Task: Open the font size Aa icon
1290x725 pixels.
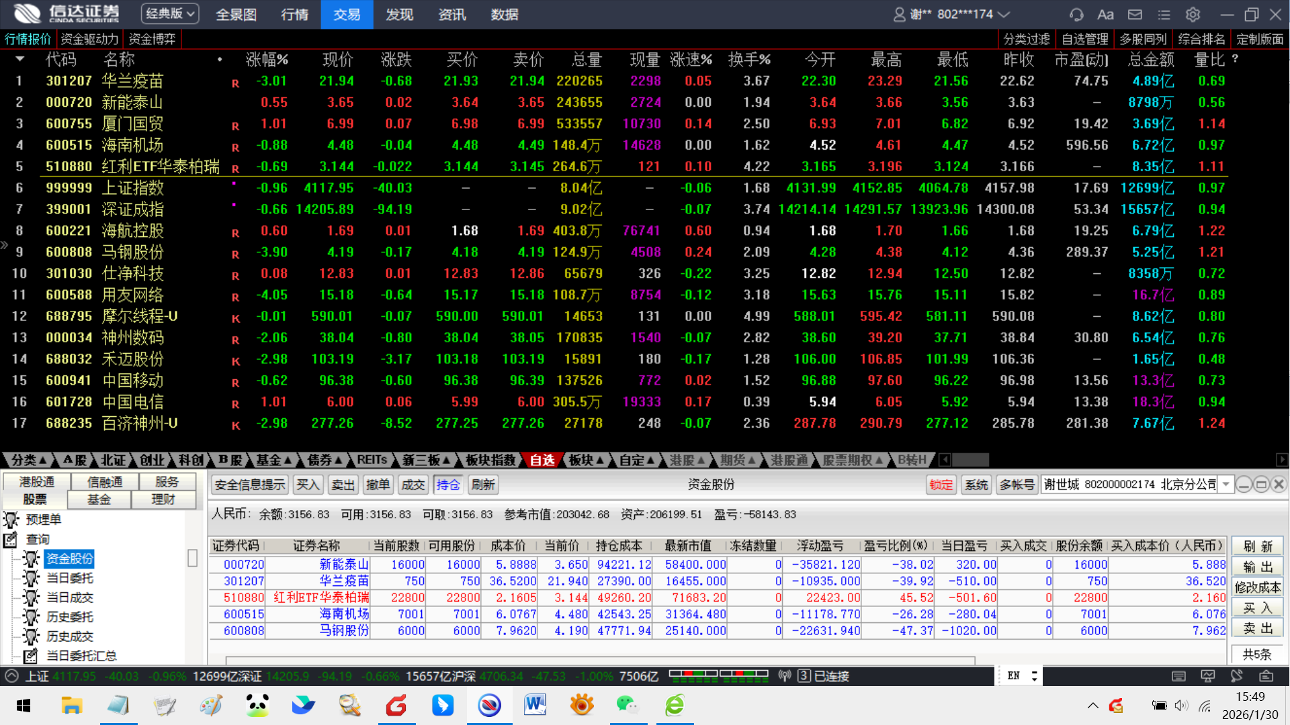Action: 1105,14
